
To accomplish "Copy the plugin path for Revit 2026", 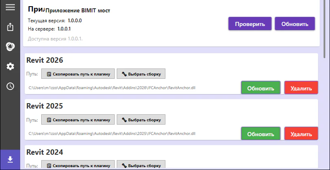I will (x=78, y=73).
